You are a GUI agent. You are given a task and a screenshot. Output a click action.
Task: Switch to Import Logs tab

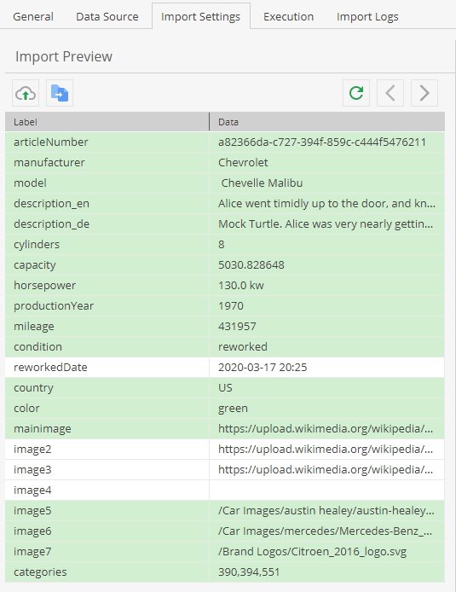367,16
